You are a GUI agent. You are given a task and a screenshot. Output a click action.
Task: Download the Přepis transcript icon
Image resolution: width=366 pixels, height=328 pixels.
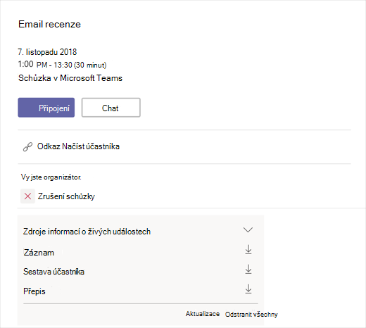point(248,289)
